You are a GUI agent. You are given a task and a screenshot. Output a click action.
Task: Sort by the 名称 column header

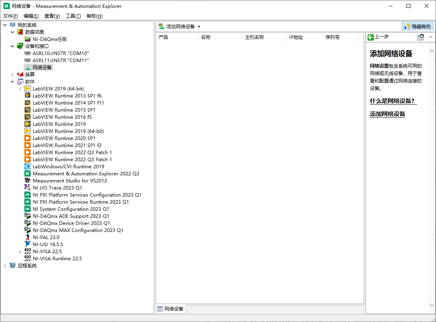click(220, 37)
